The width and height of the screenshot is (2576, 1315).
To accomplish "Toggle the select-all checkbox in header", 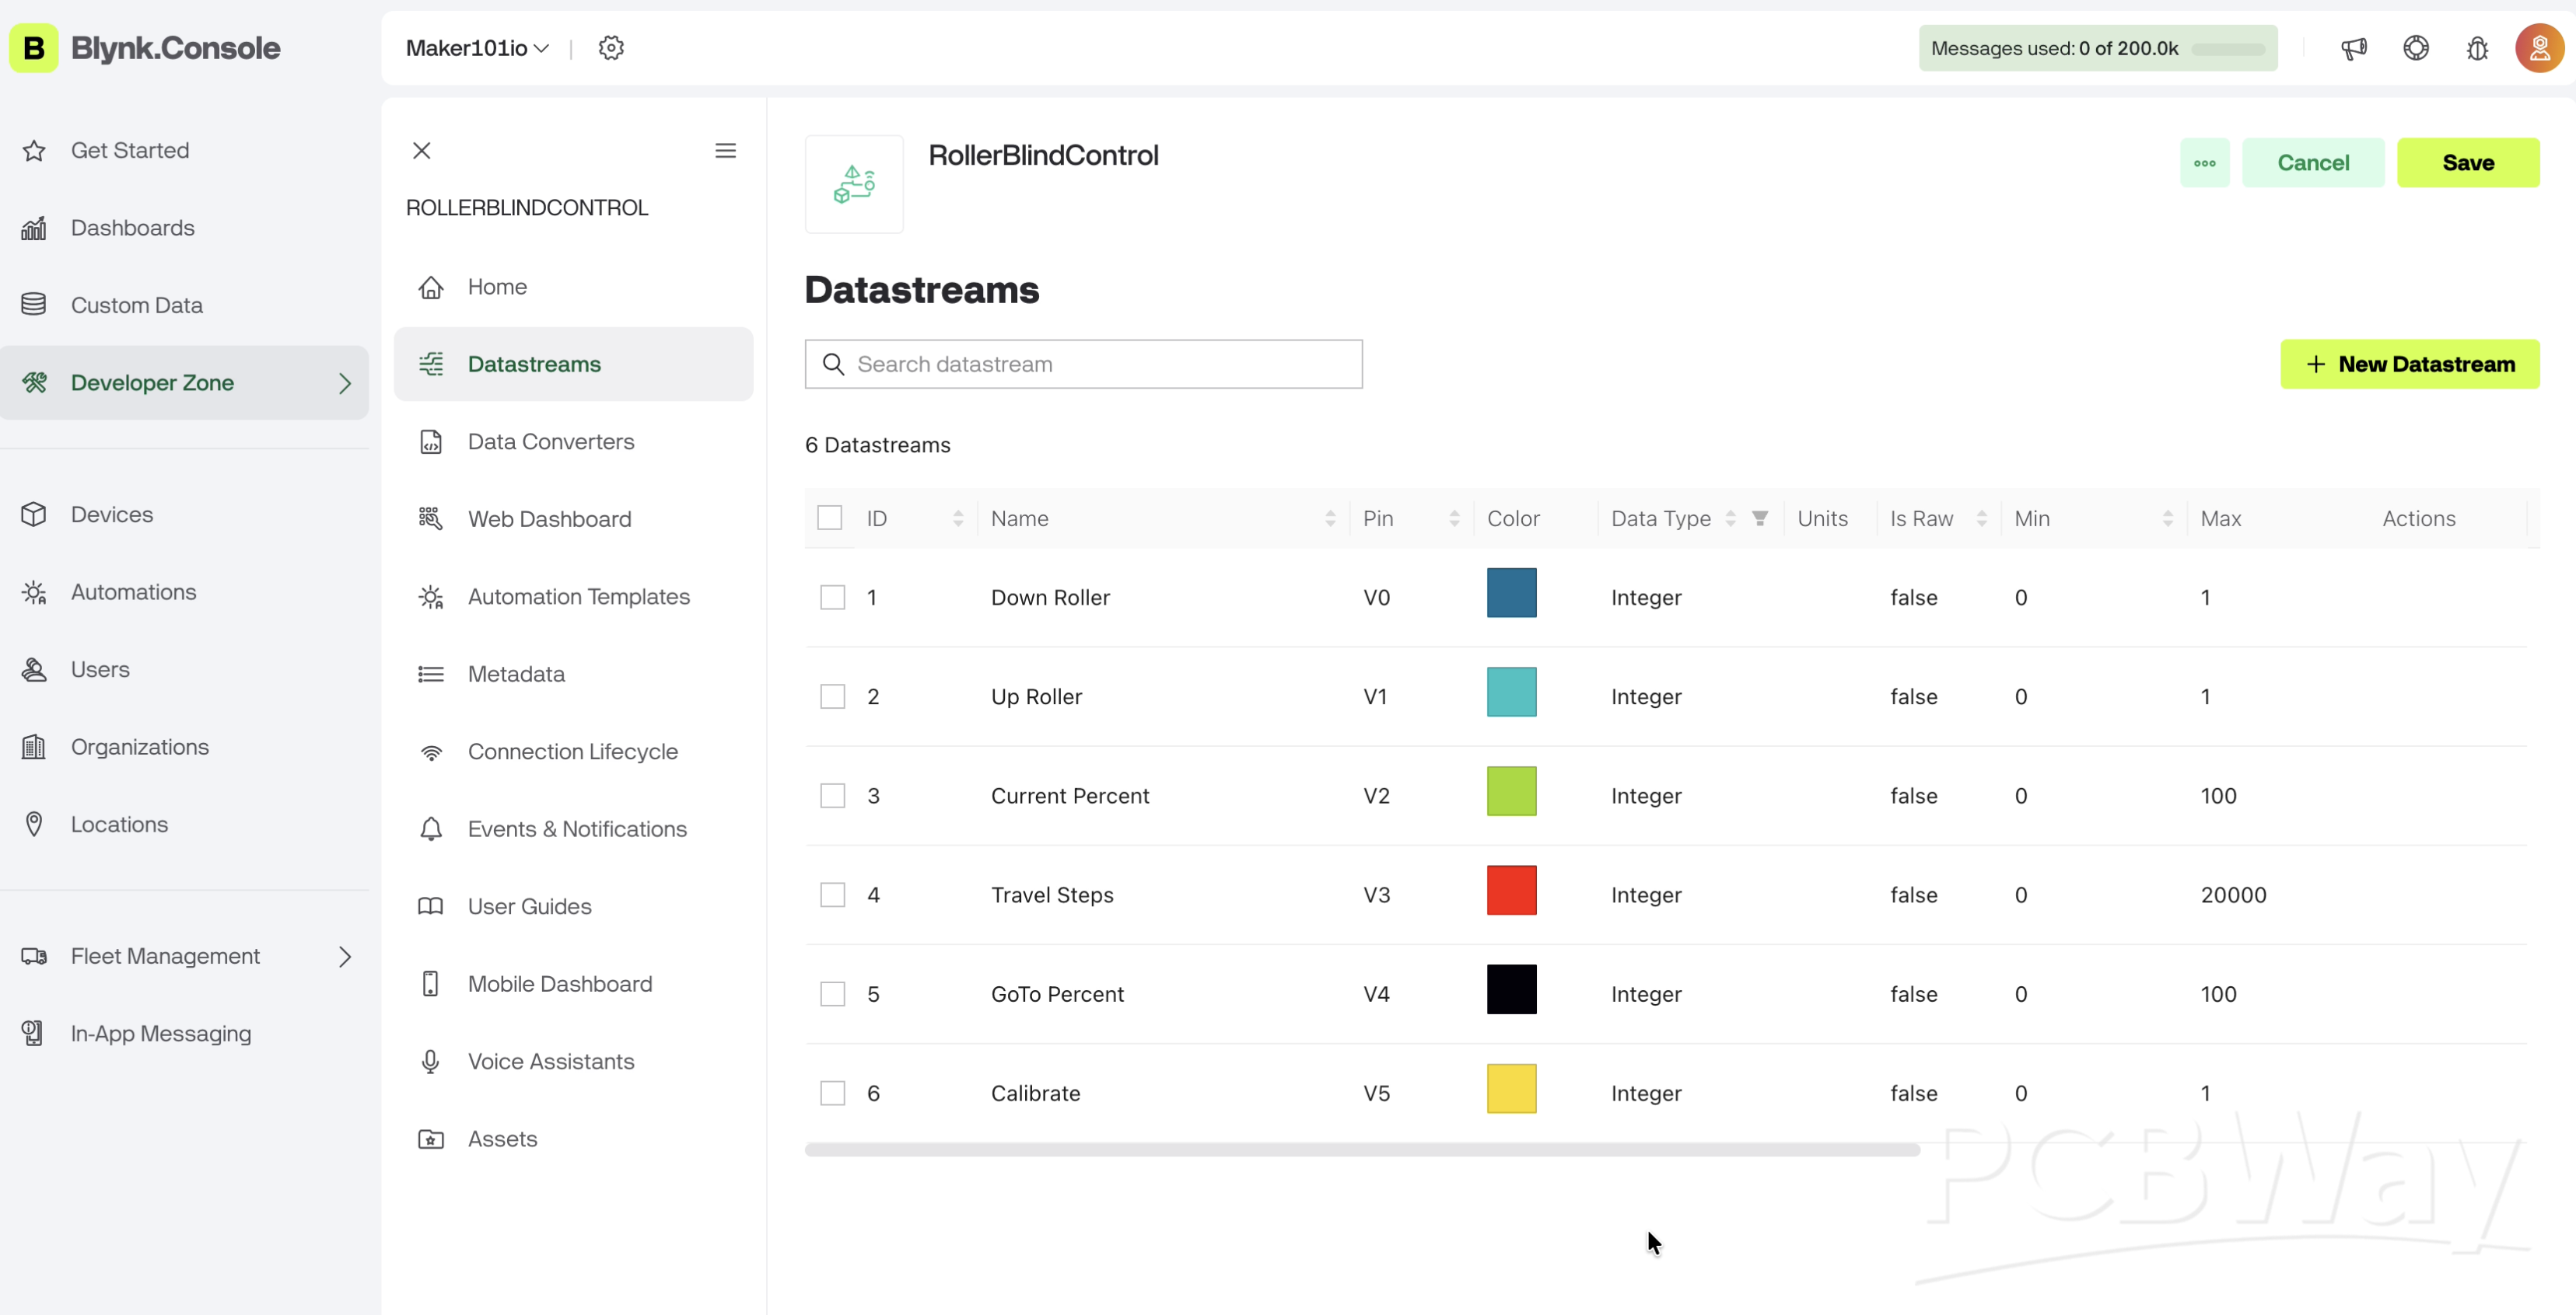I will (x=829, y=518).
